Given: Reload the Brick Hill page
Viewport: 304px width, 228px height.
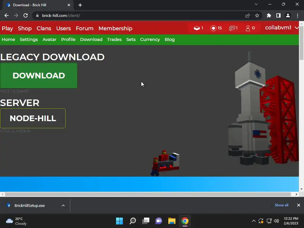Looking at the screenshot, I should (26, 15).
